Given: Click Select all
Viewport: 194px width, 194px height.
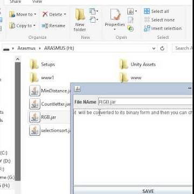Looking at the screenshot, I should point(156,11).
